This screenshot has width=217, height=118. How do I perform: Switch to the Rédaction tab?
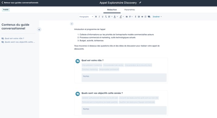[112, 10]
